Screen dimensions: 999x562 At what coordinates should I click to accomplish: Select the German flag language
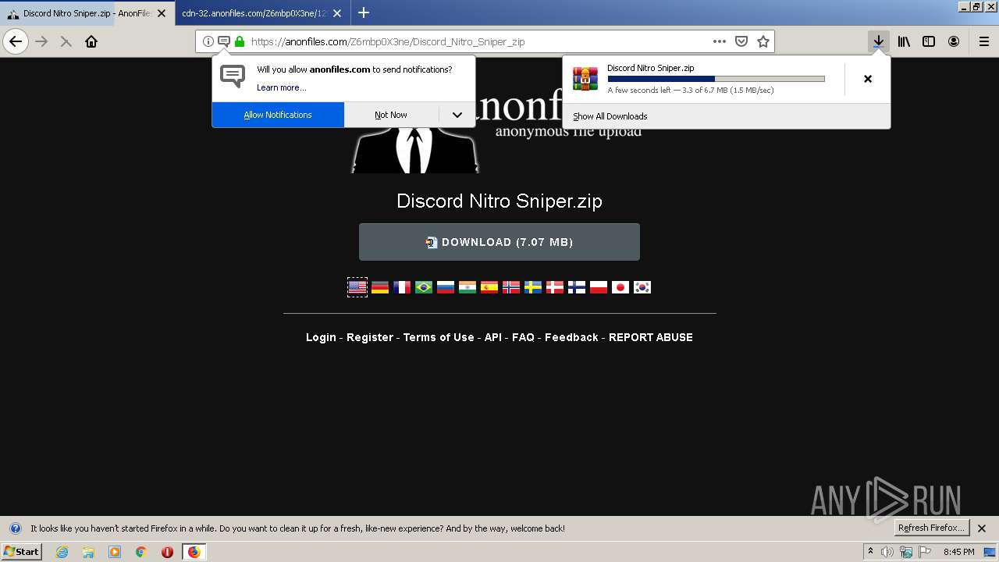[x=380, y=287]
